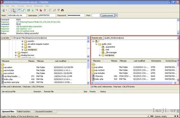
Task: Toggle the message log display
Action: click(11, 10)
